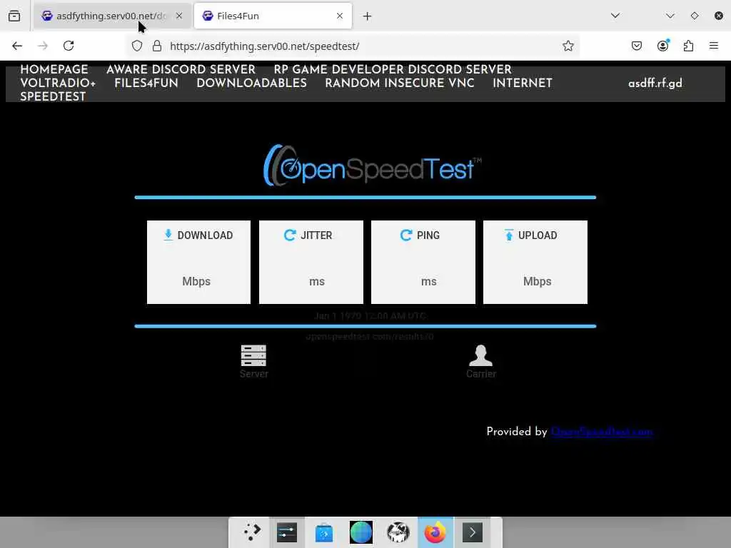Click the asdff.rf.gd link
The height and width of the screenshot is (548, 731).
click(x=655, y=83)
